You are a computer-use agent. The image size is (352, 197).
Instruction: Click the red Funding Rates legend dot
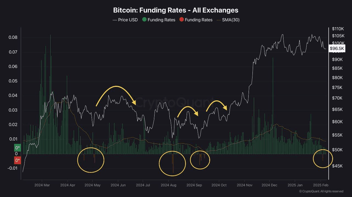[182, 20]
